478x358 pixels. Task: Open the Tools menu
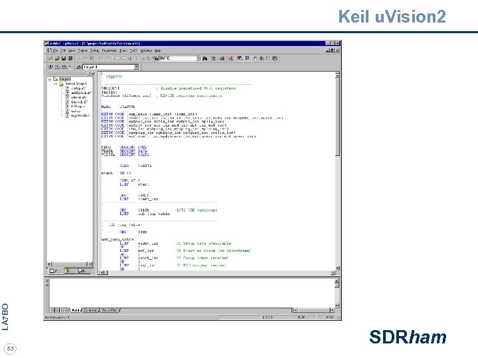point(123,50)
